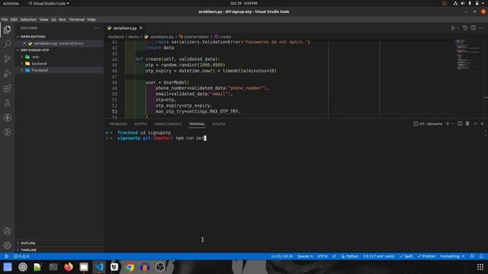488x274 pixels.
Task: Switch to the Problems panel tab
Action: tap(118, 124)
